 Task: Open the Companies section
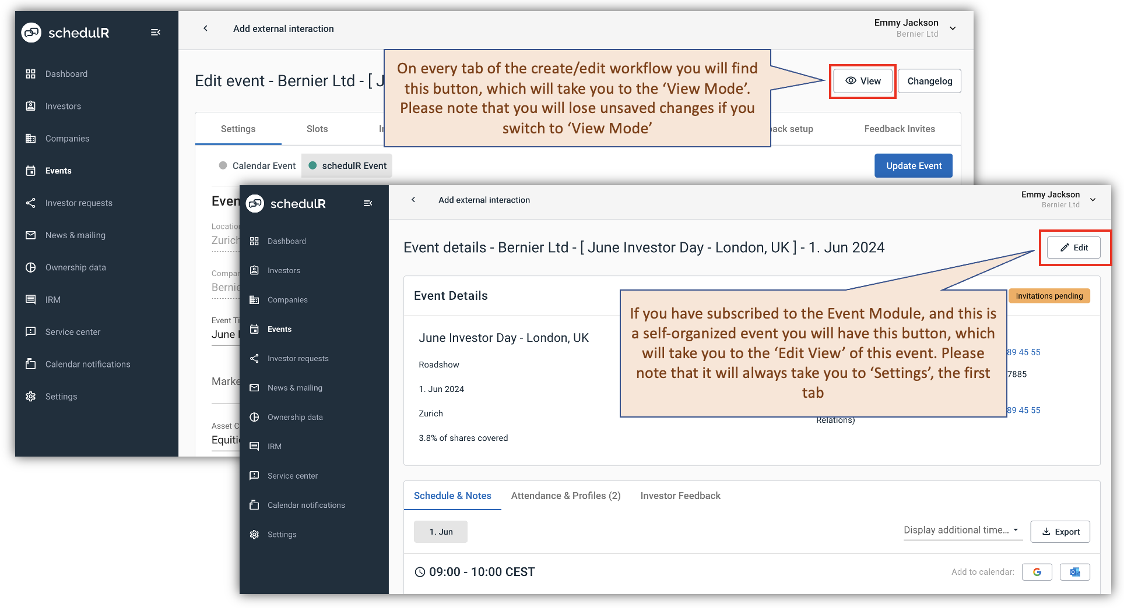click(287, 299)
